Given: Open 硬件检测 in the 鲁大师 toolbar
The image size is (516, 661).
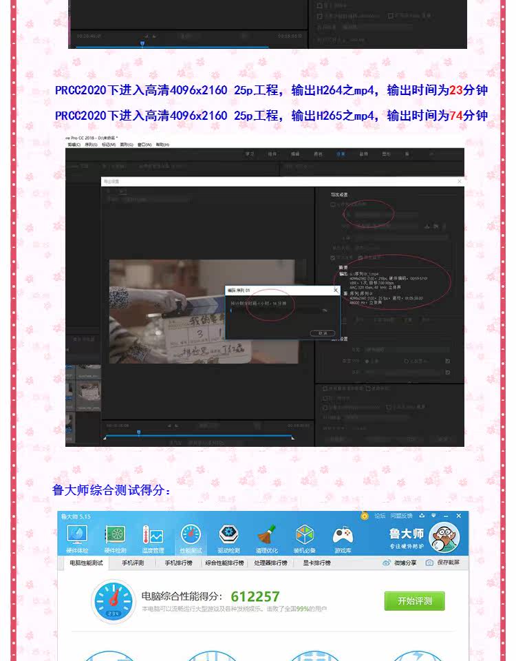Looking at the screenshot, I should [115, 539].
